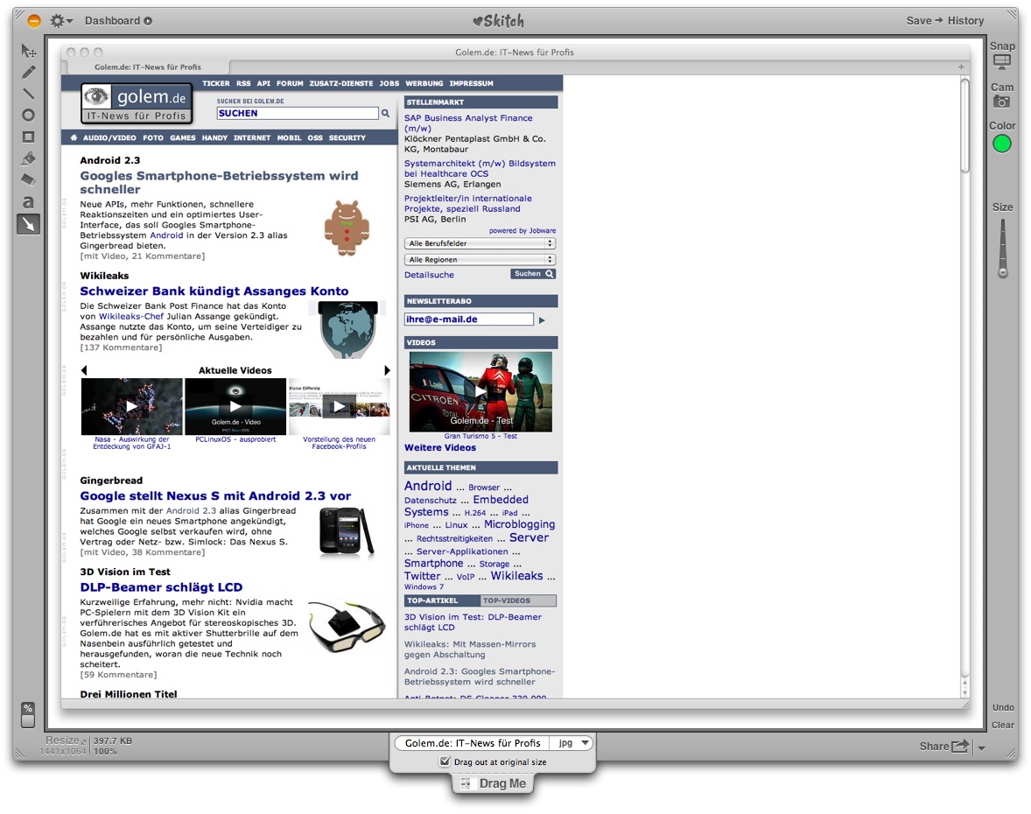Pick the Oval shape tool
This screenshot has height=814, width=1031.
[x=29, y=116]
